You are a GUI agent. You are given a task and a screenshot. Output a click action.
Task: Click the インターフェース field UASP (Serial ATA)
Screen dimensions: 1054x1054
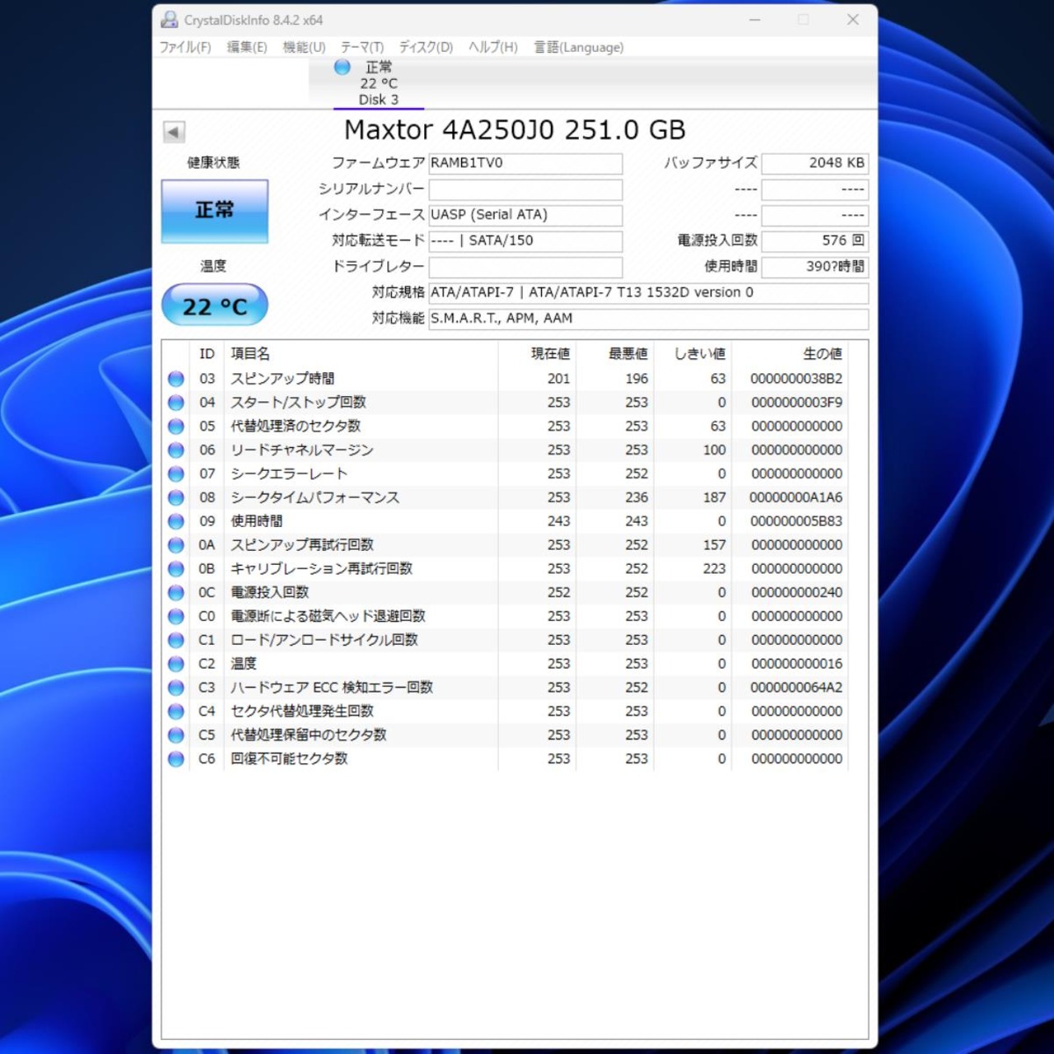point(525,216)
